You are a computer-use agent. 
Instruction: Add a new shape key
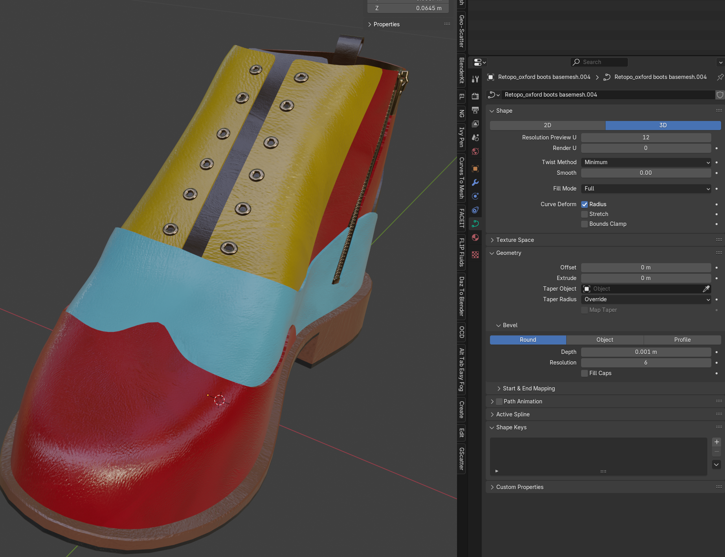pos(716,442)
